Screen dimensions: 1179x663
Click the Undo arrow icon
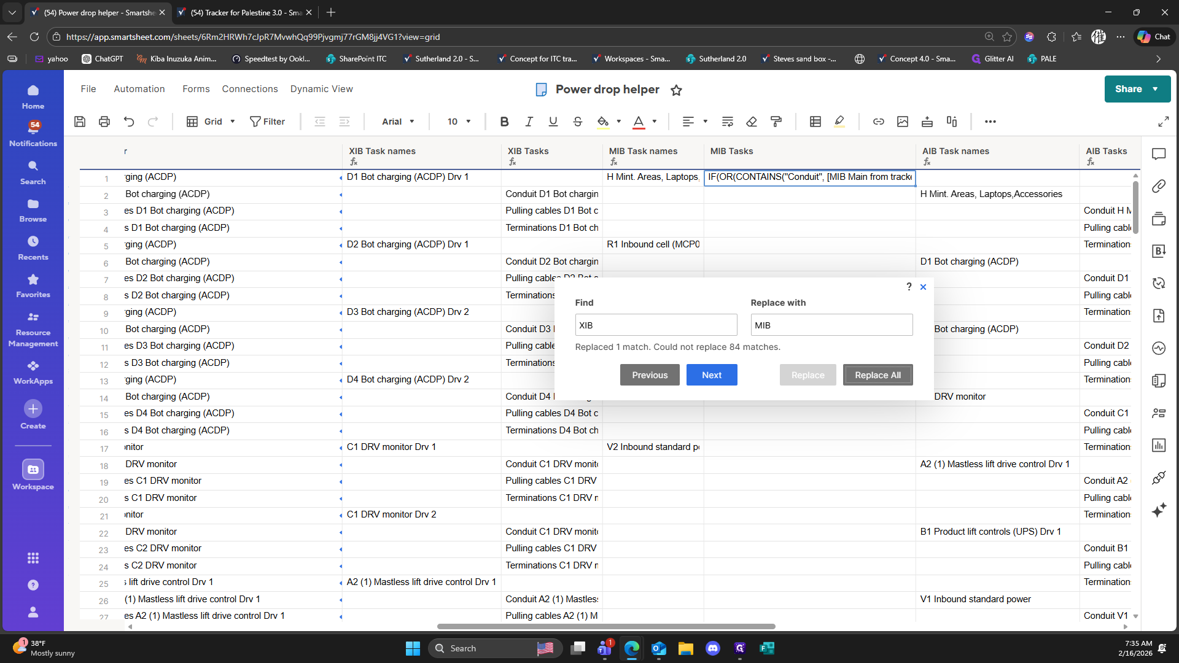[129, 122]
